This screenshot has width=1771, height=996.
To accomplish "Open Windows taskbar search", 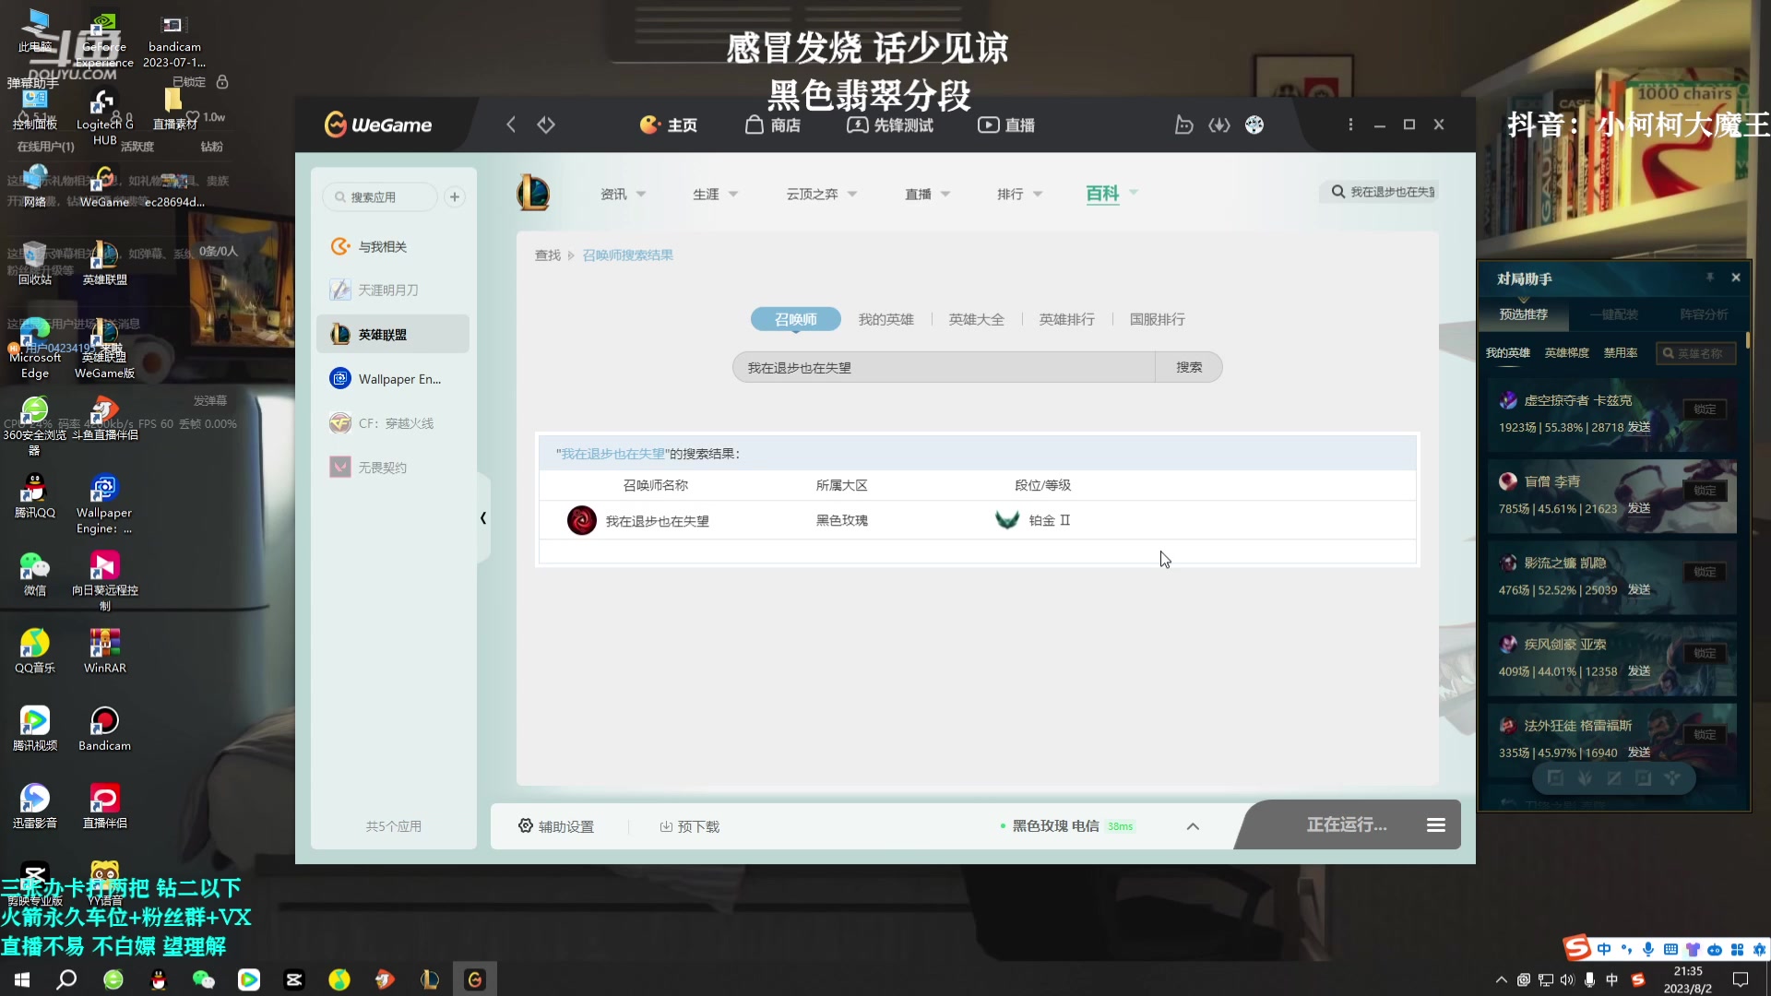I will tap(66, 979).
